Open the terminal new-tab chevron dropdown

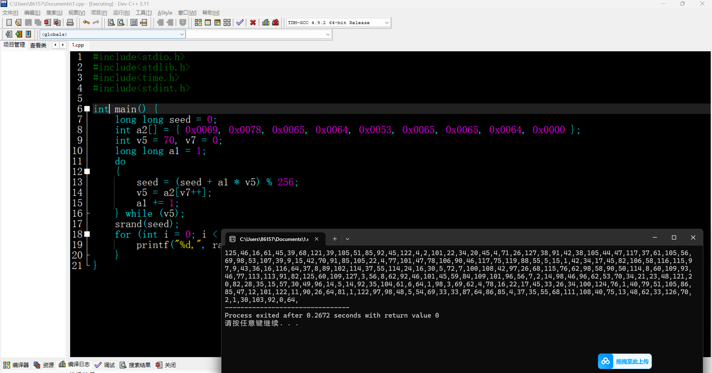(348, 239)
